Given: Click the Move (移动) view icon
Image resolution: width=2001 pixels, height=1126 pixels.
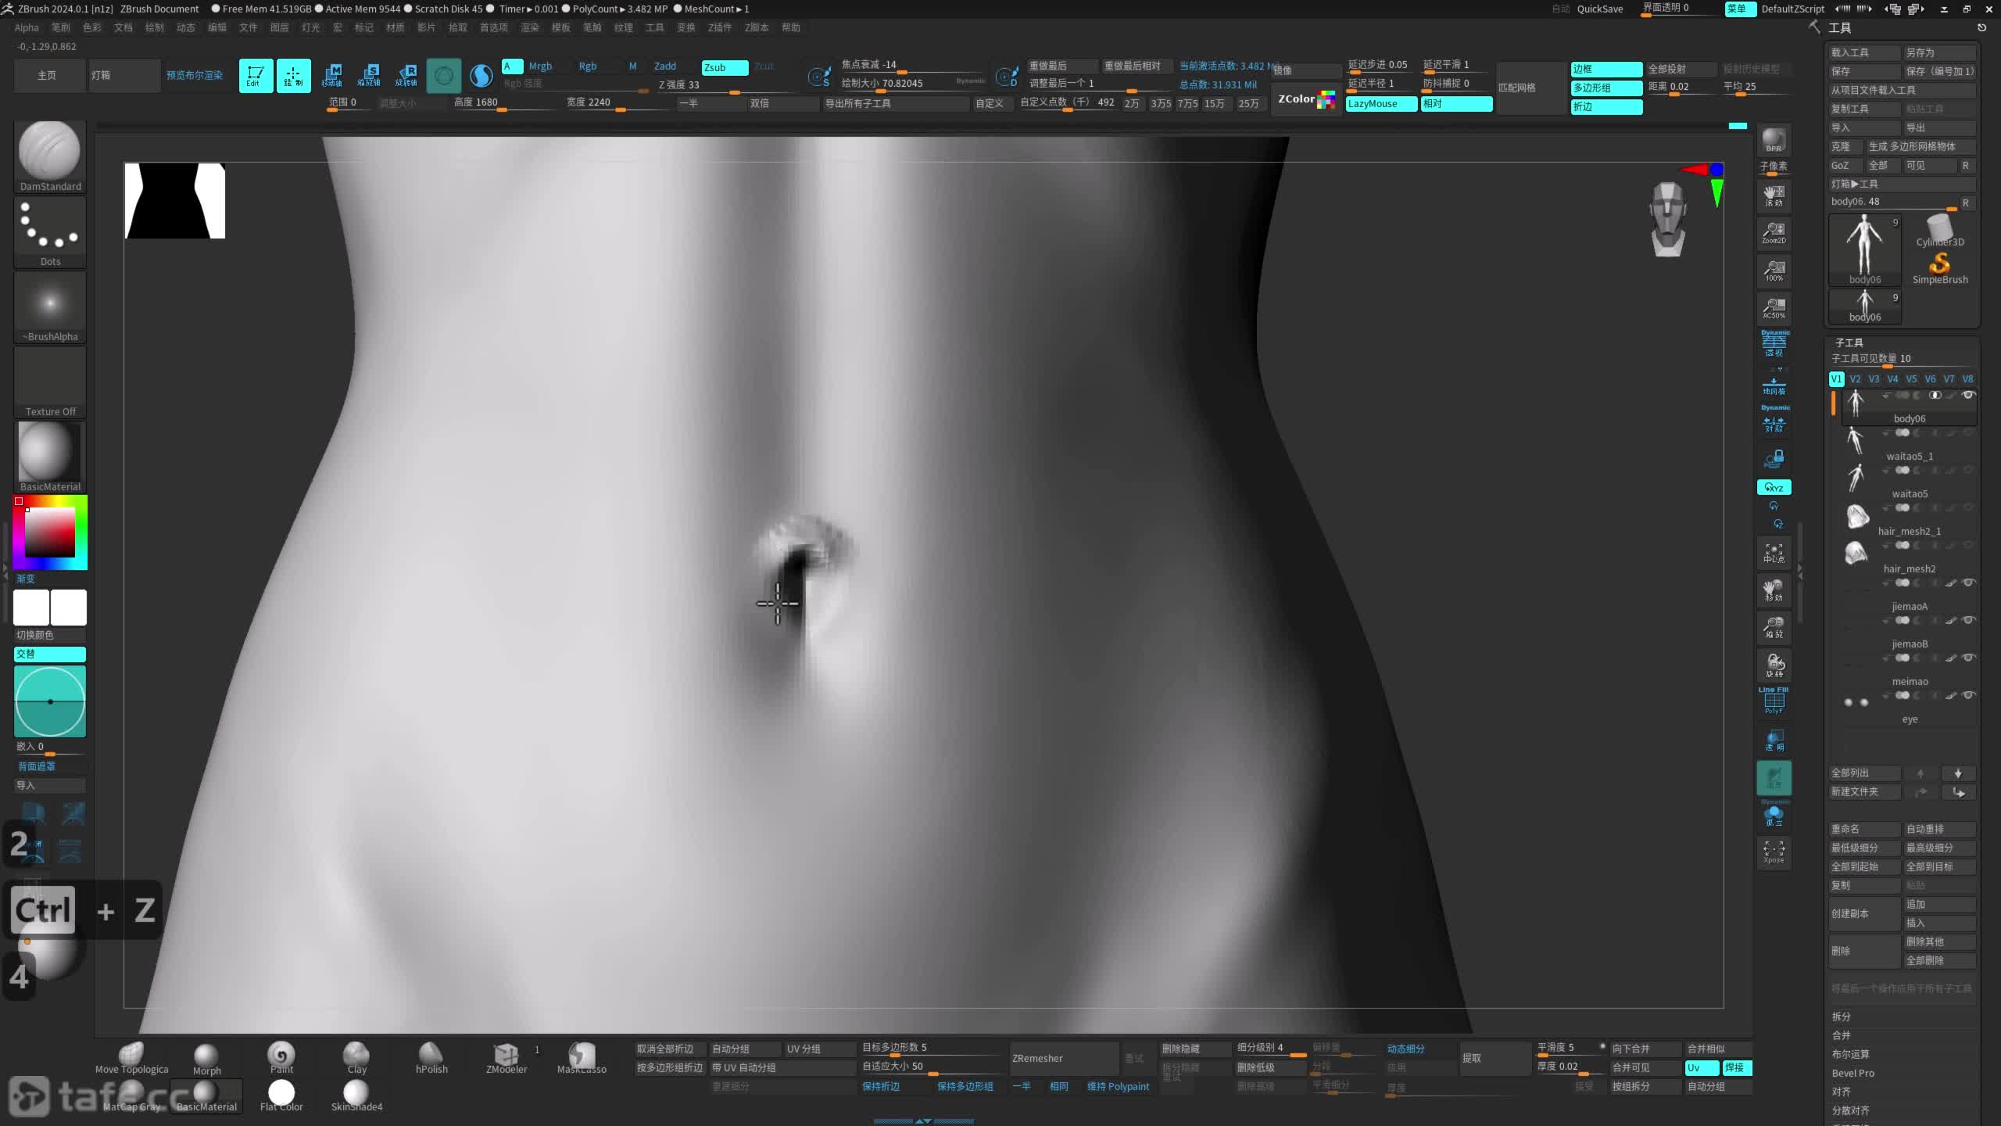Looking at the screenshot, I should (1774, 591).
